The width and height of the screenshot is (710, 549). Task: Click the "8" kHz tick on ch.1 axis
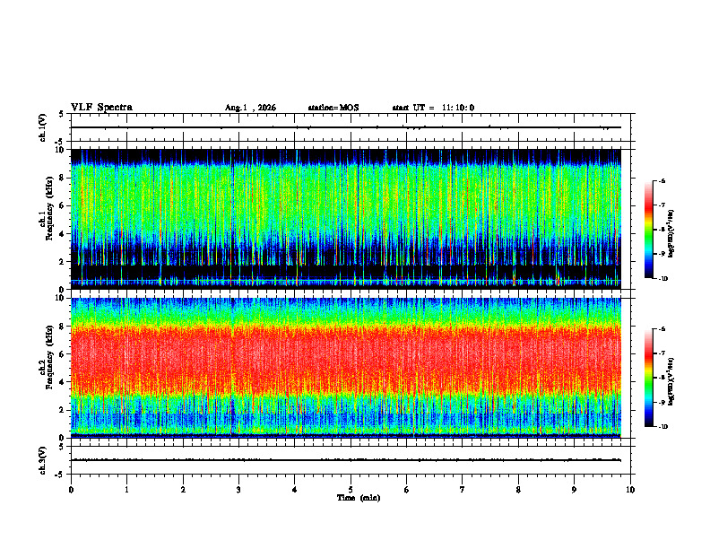[62, 178]
